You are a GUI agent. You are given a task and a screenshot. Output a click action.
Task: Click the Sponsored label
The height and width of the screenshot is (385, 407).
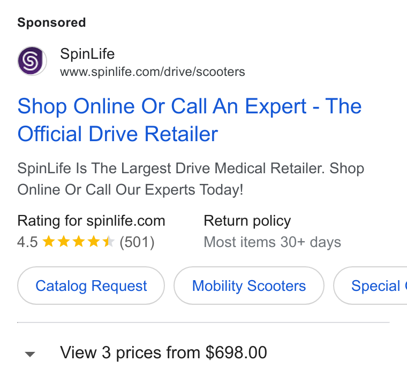click(51, 22)
